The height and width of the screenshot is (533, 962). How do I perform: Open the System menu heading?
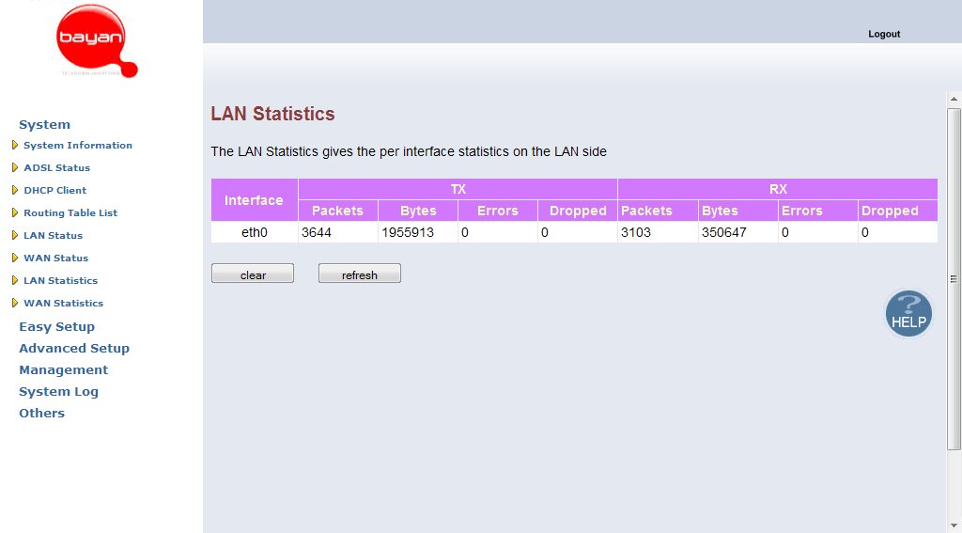click(x=44, y=125)
